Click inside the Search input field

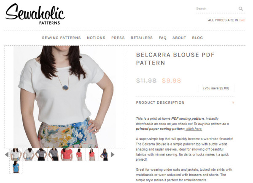(217, 8)
